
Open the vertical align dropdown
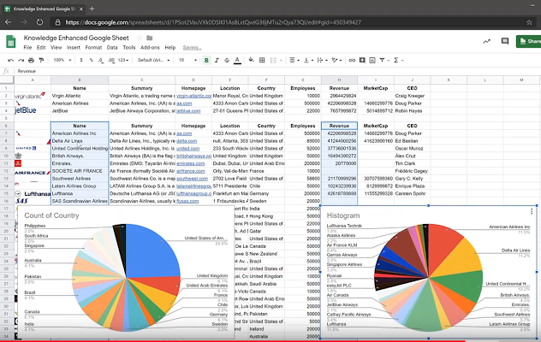(308, 61)
